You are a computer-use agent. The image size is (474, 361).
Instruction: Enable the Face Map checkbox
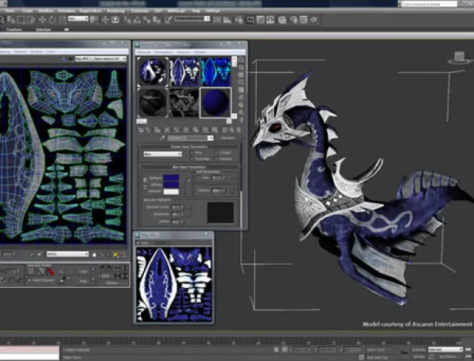[x=192, y=159]
